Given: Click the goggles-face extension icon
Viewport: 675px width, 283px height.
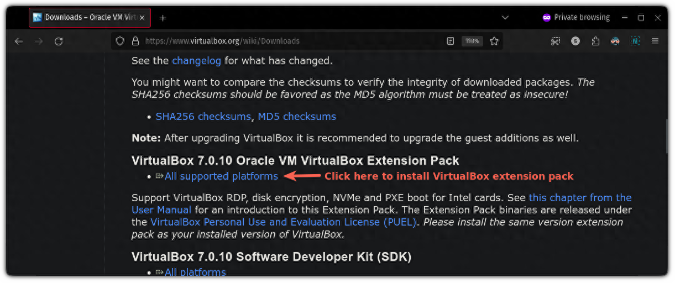Looking at the screenshot, I should click(x=615, y=41).
